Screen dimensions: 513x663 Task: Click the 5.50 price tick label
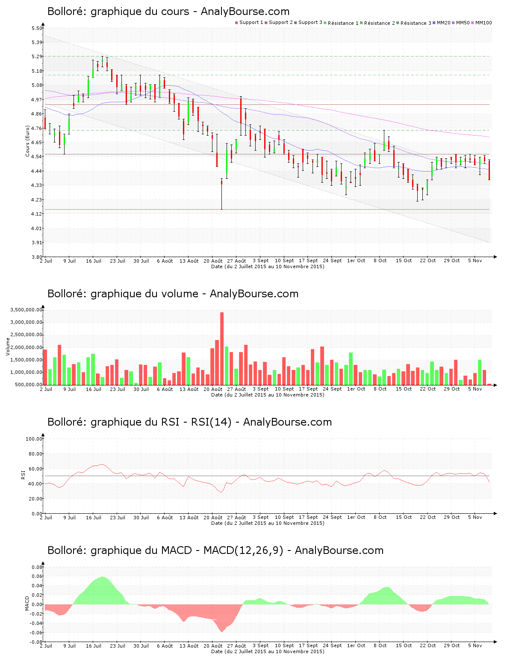tap(37, 28)
